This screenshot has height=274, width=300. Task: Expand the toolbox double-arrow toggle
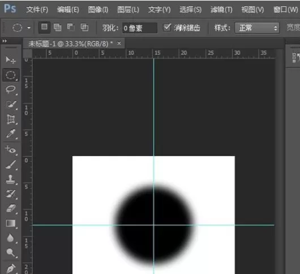click(5, 41)
